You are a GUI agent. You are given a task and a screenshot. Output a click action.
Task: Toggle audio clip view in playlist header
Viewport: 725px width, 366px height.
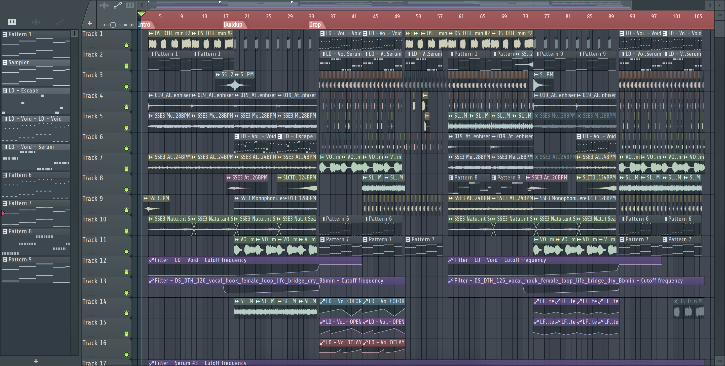(104, 5)
